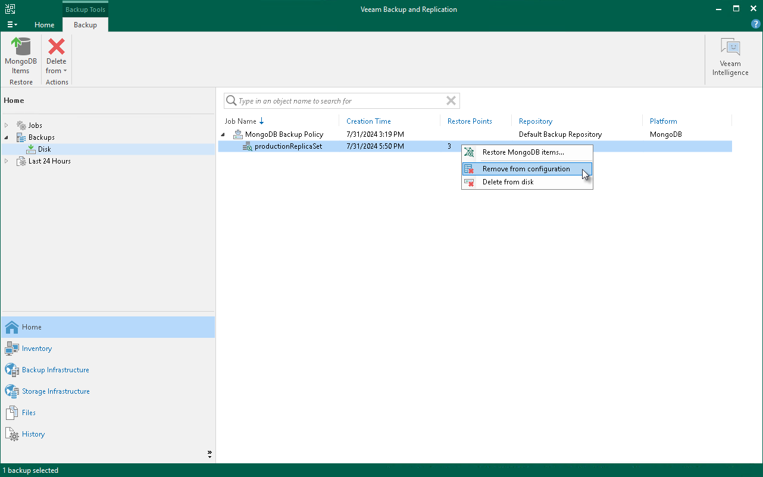Click the Remove from configuration menu icon
The width and height of the screenshot is (763, 477).
pos(470,169)
